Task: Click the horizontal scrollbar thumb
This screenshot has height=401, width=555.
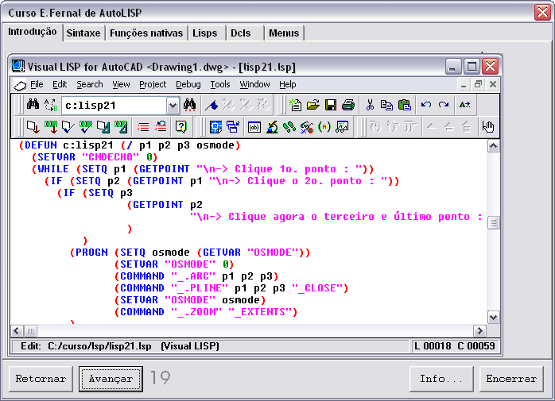Action: 31,331
